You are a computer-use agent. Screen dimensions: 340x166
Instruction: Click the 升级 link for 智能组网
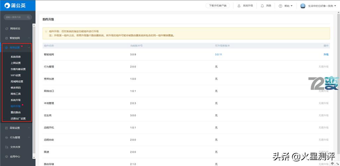[326, 55]
